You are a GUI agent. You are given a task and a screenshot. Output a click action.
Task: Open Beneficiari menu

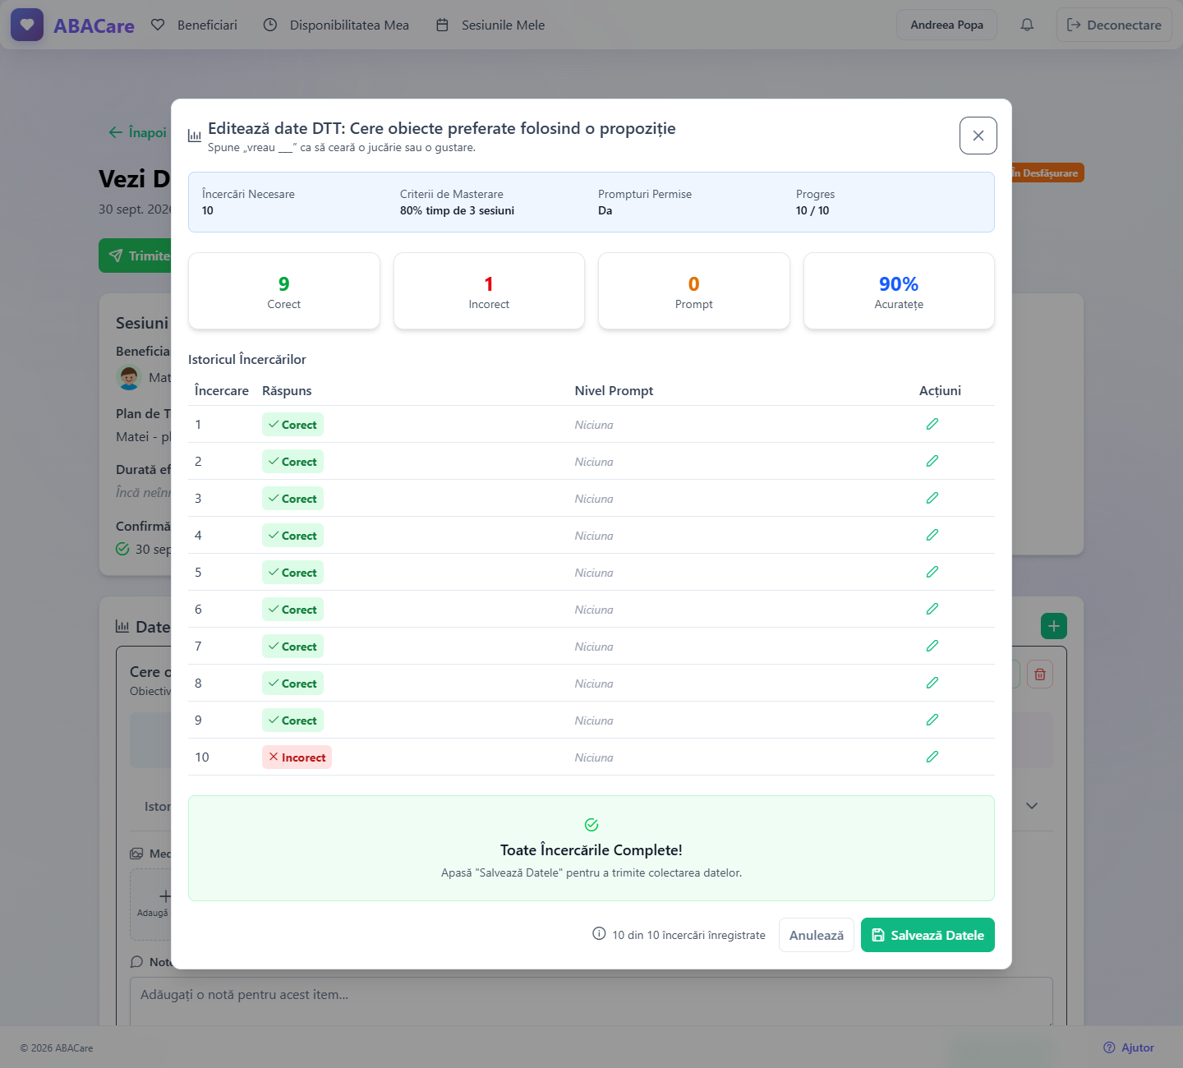tap(194, 25)
